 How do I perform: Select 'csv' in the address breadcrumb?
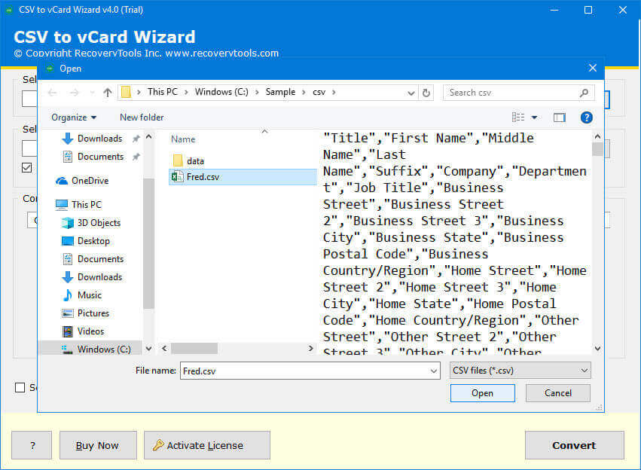coord(319,93)
